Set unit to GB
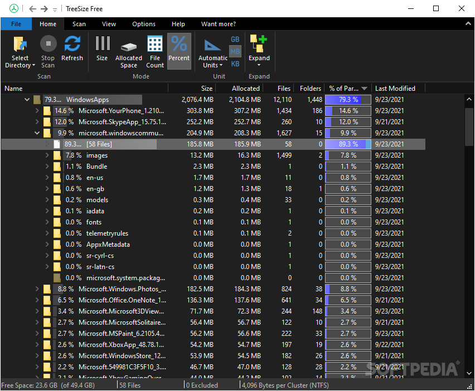Image resolution: width=475 pixels, height=391 pixels. (x=235, y=40)
